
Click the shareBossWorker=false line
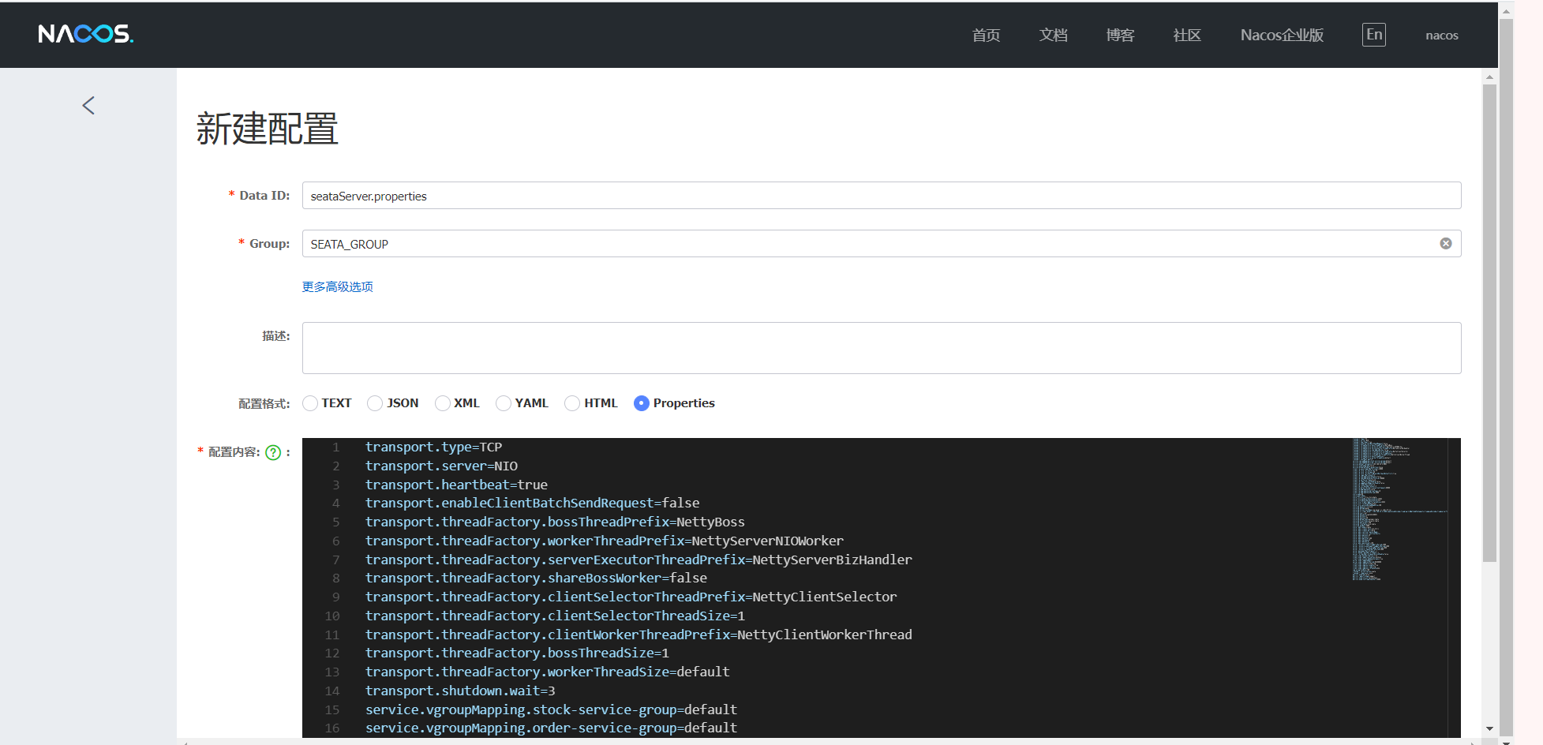pos(536,578)
